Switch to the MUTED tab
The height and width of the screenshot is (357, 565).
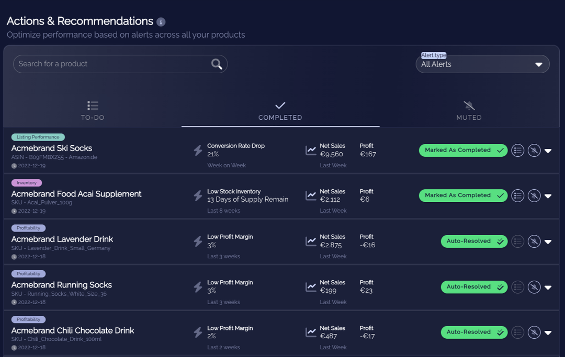point(469,111)
